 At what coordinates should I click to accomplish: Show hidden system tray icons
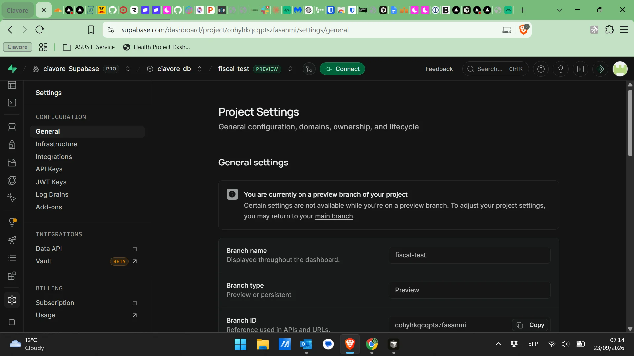click(x=498, y=344)
